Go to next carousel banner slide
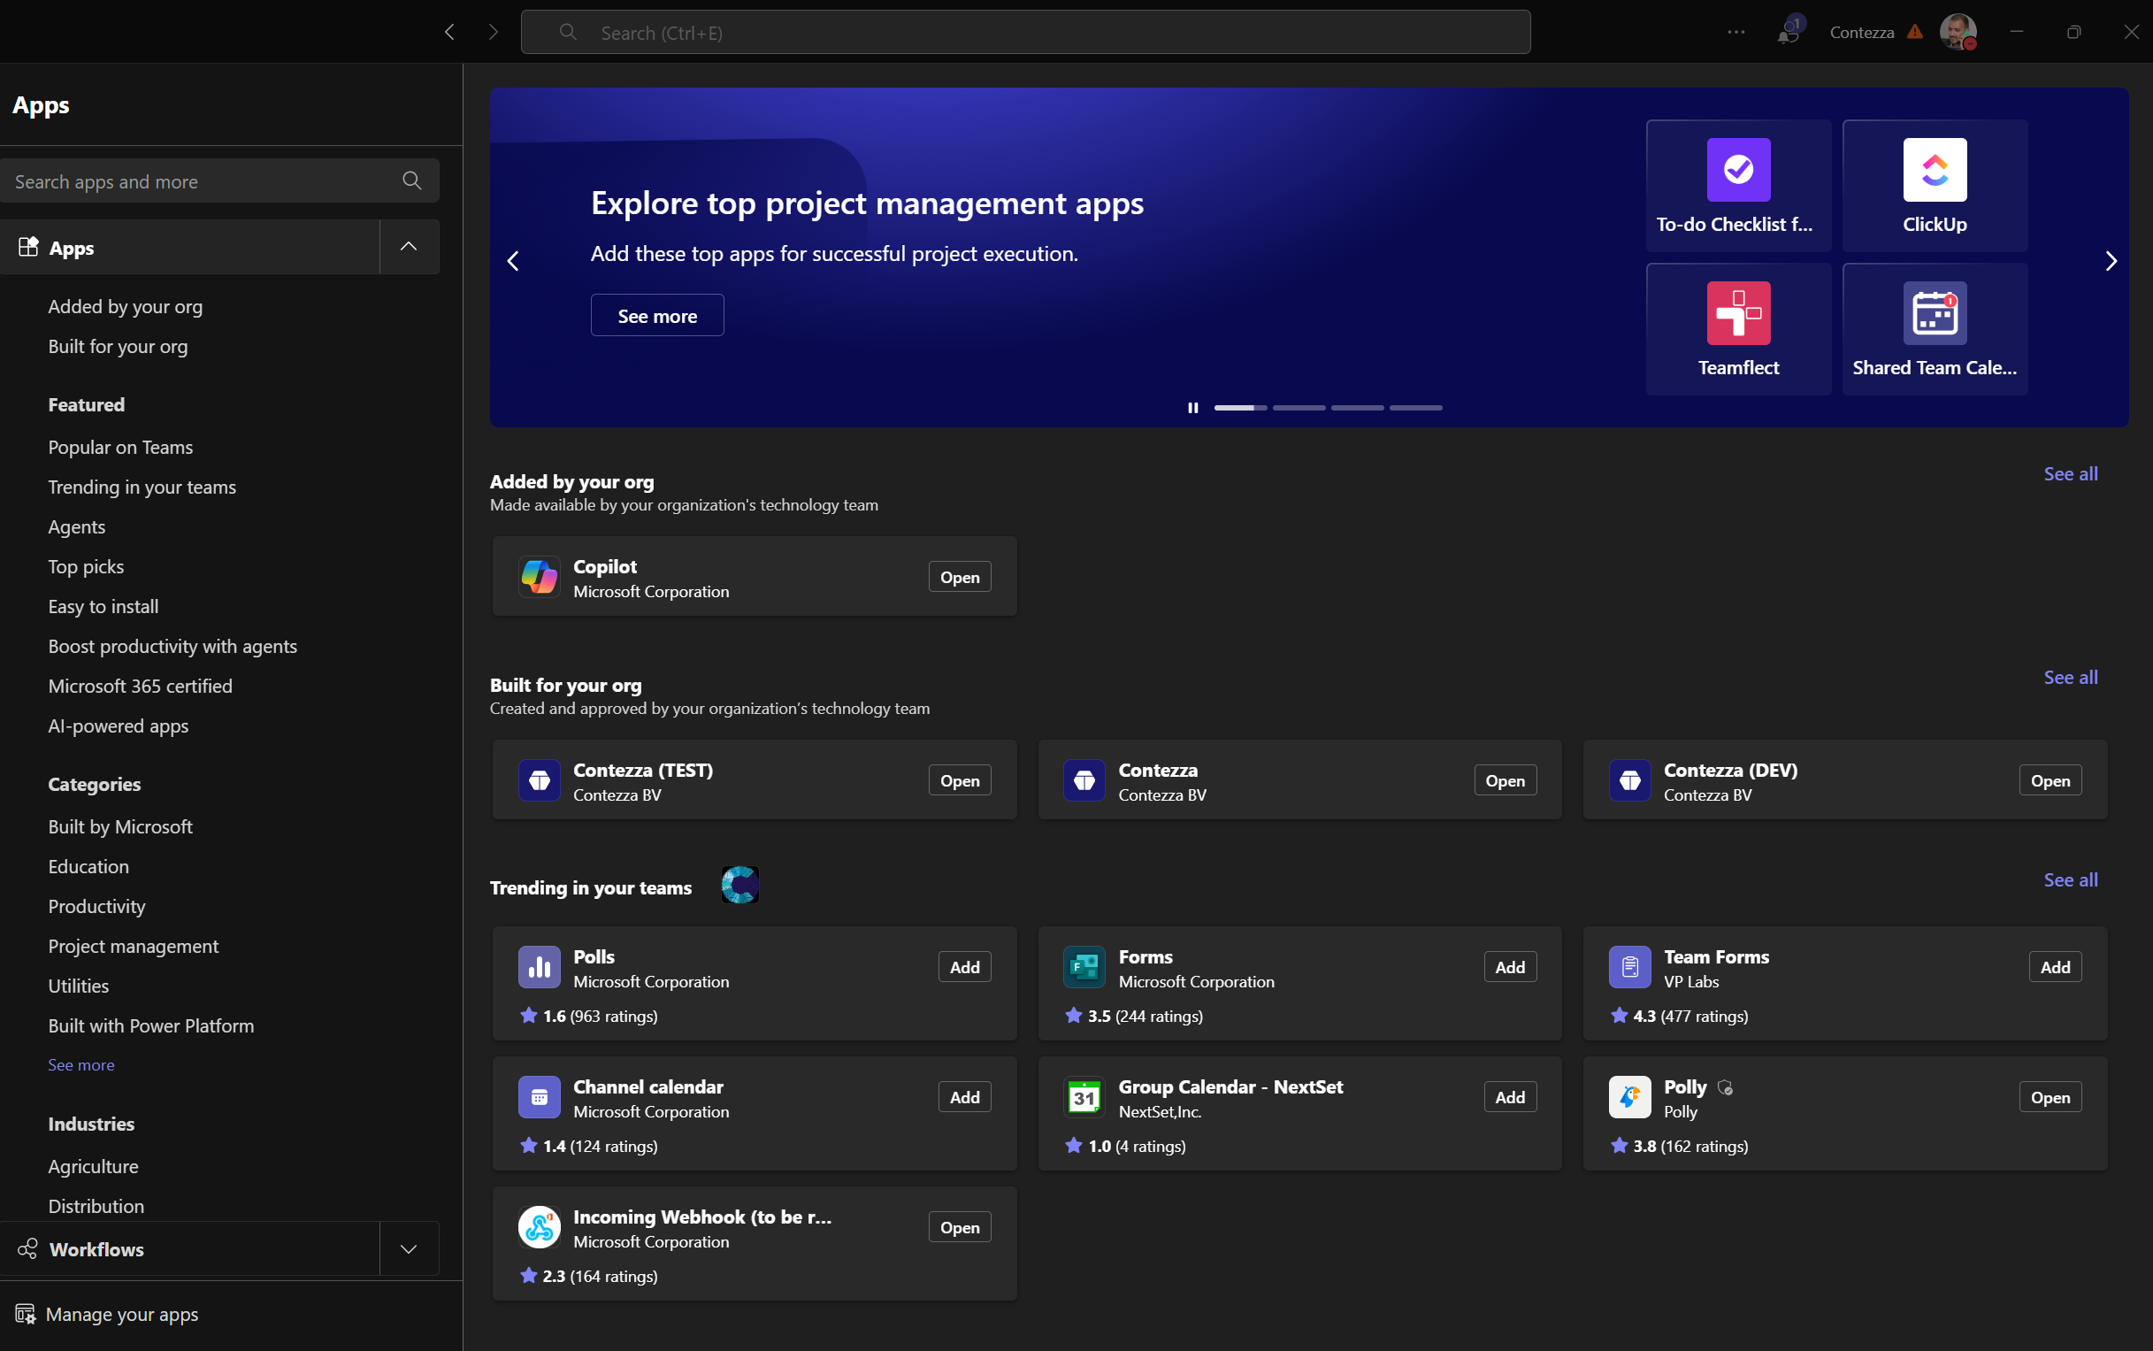 pyautogui.click(x=2111, y=261)
